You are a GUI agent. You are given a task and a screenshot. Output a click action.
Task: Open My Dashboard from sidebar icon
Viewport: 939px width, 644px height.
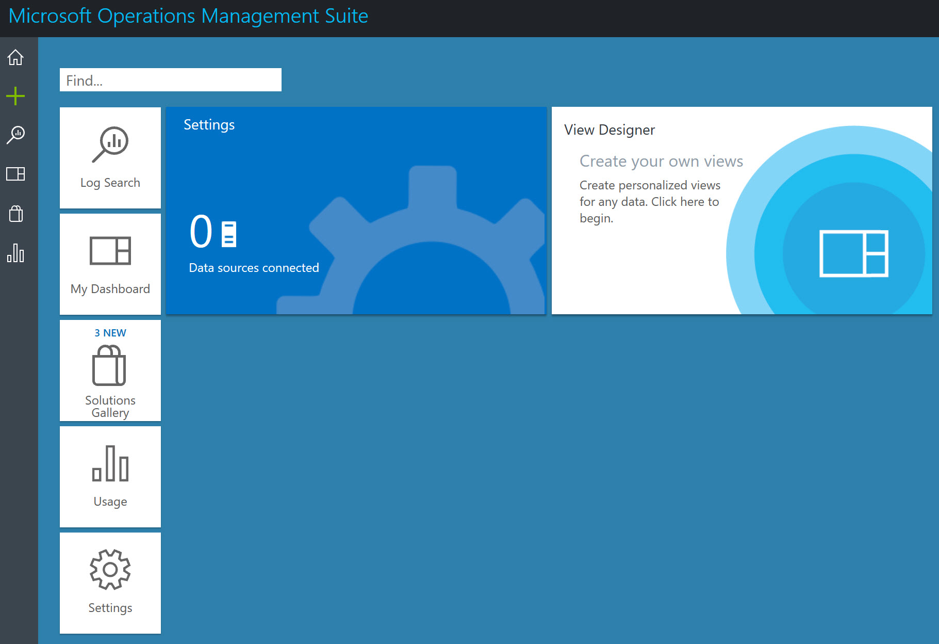point(15,174)
